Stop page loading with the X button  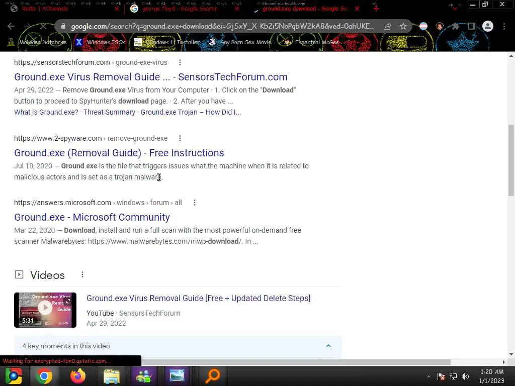[x=43, y=26]
